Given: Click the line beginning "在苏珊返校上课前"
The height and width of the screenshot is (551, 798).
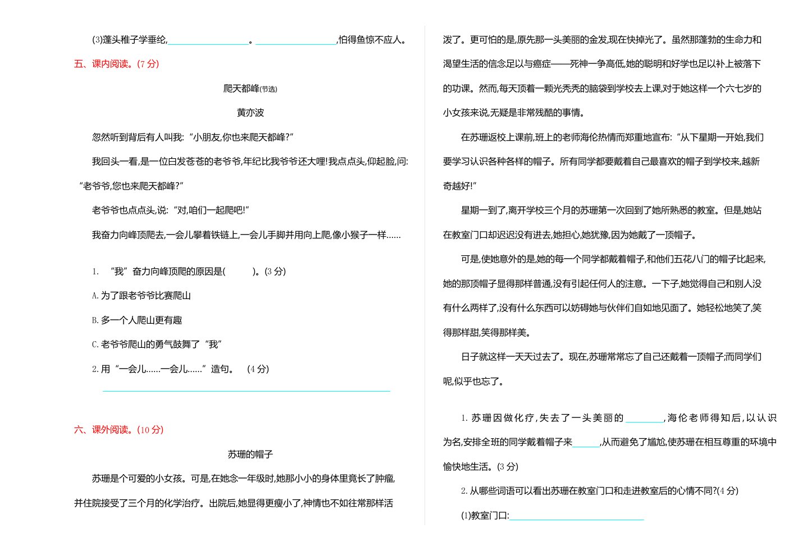Looking at the screenshot, I should coord(612,137).
